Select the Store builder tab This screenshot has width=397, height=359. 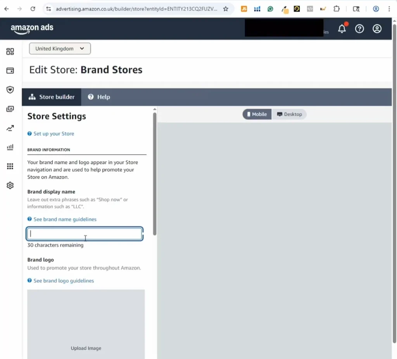tap(52, 97)
